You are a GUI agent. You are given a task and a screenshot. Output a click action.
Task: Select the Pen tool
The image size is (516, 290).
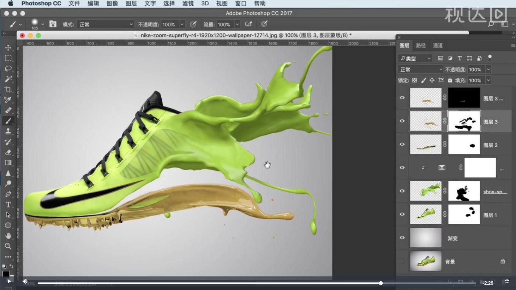[x=8, y=194]
